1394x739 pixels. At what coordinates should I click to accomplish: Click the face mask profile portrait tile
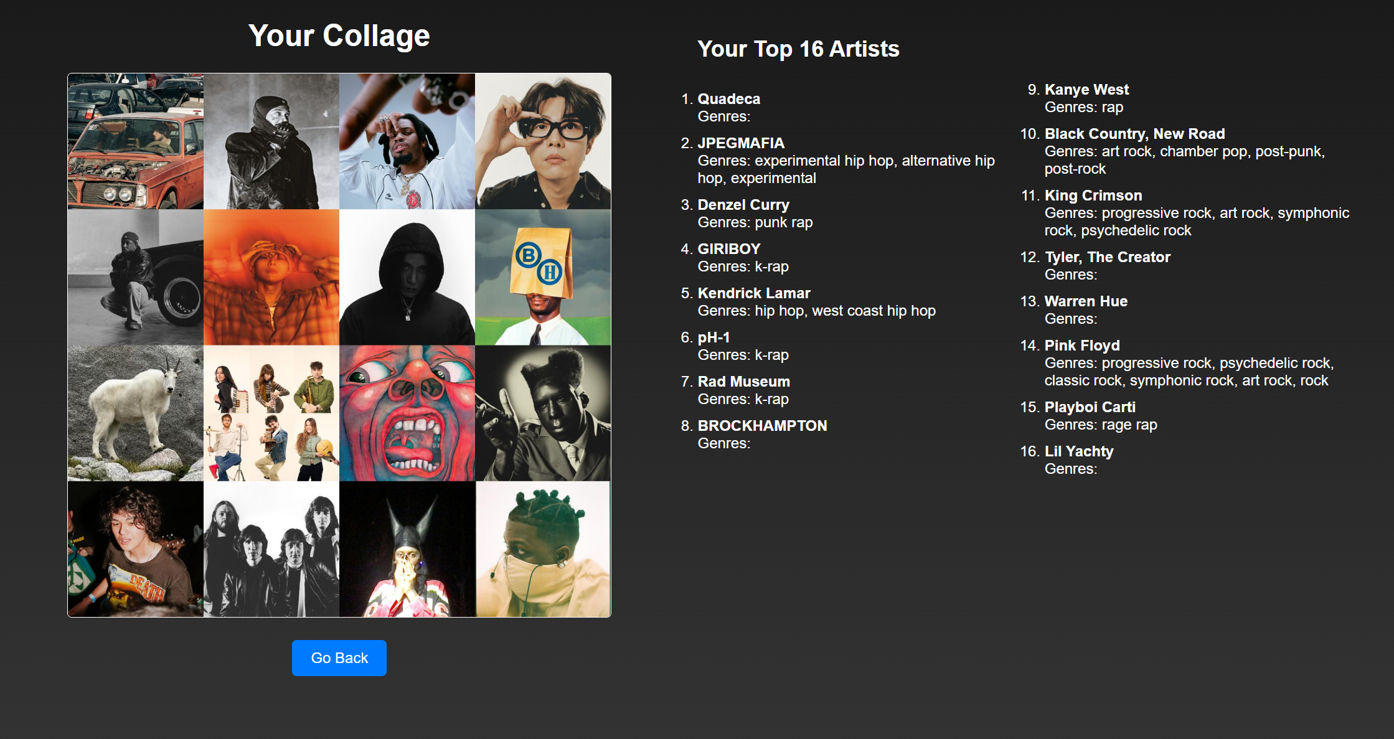pyautogui.click(x=543, y=549)
